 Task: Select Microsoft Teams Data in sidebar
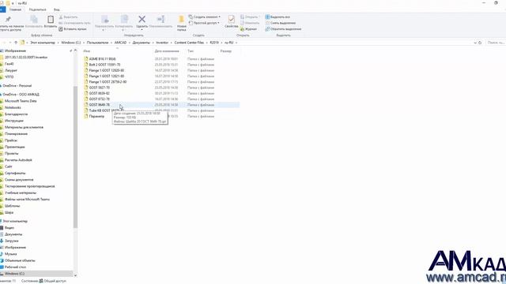coord(21,101)
